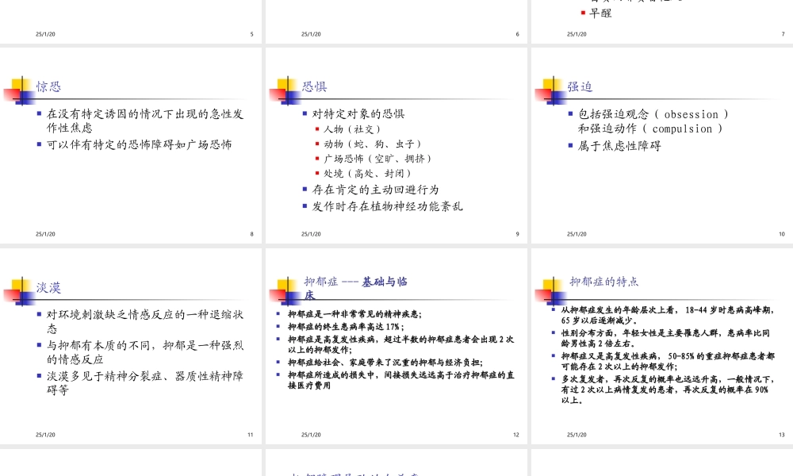This screenshot has width=793, height=476.
Task: Click the 抑郁症的特点 title text
Action: [603, 282]
